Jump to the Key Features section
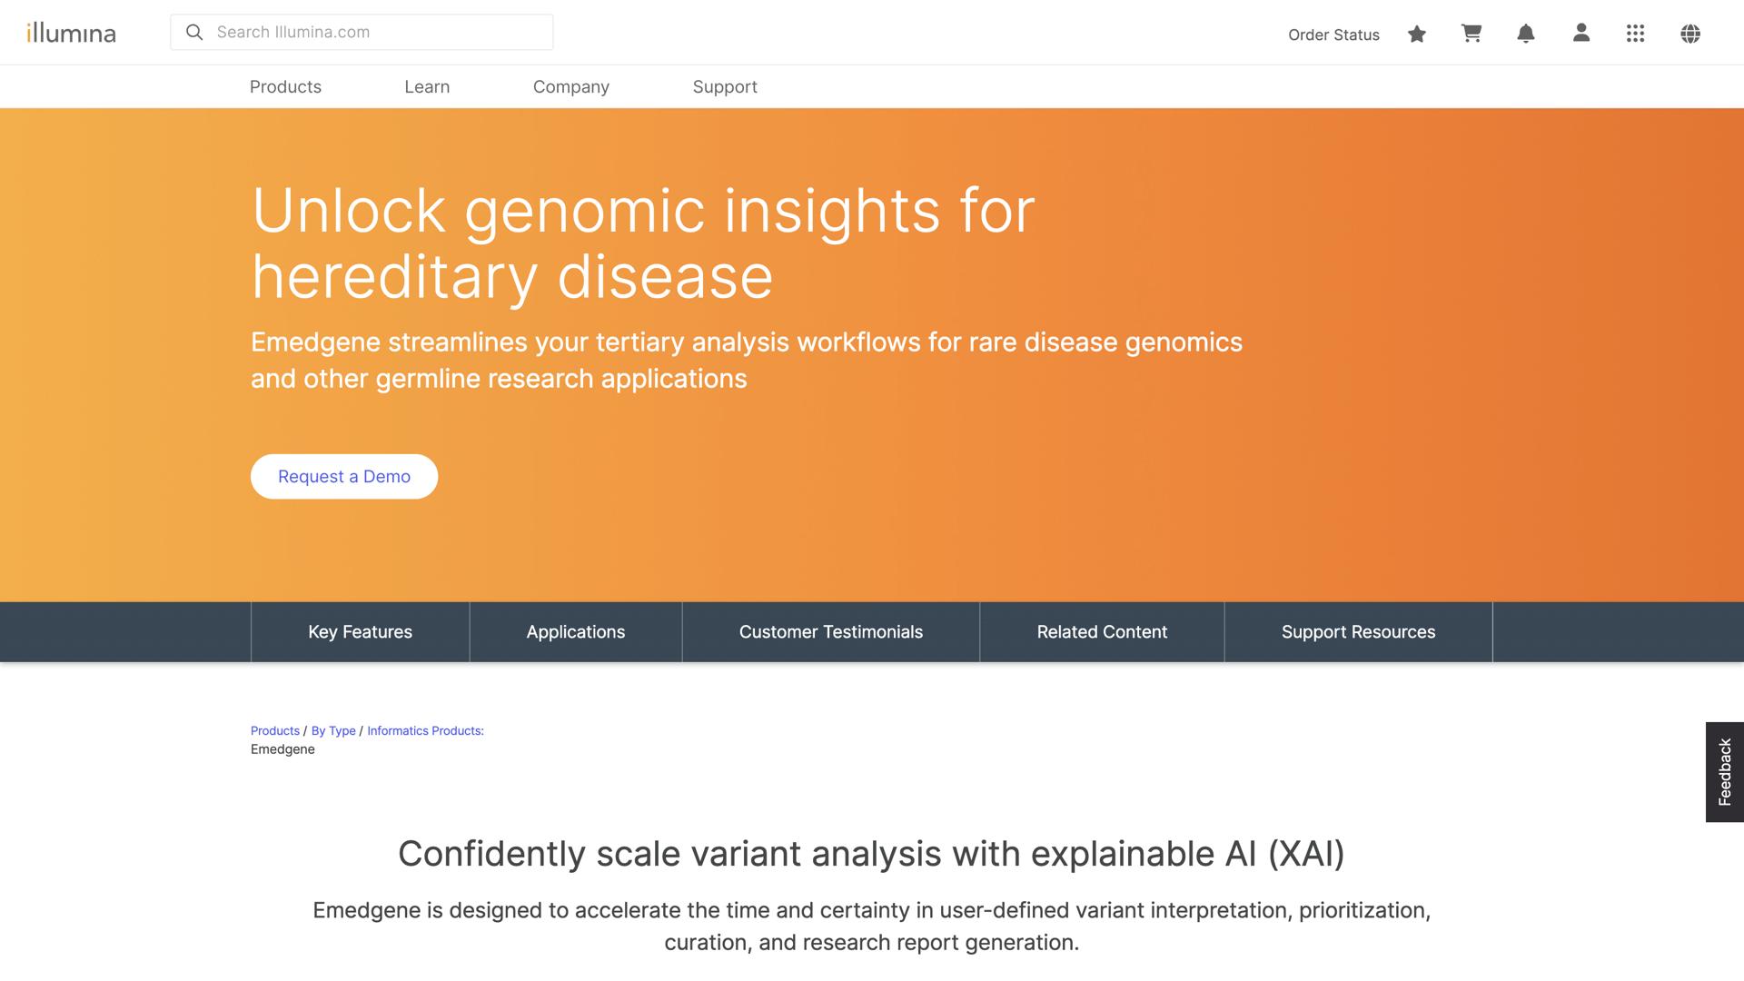The image size is (1744, 981). click(x=359, y=631)
